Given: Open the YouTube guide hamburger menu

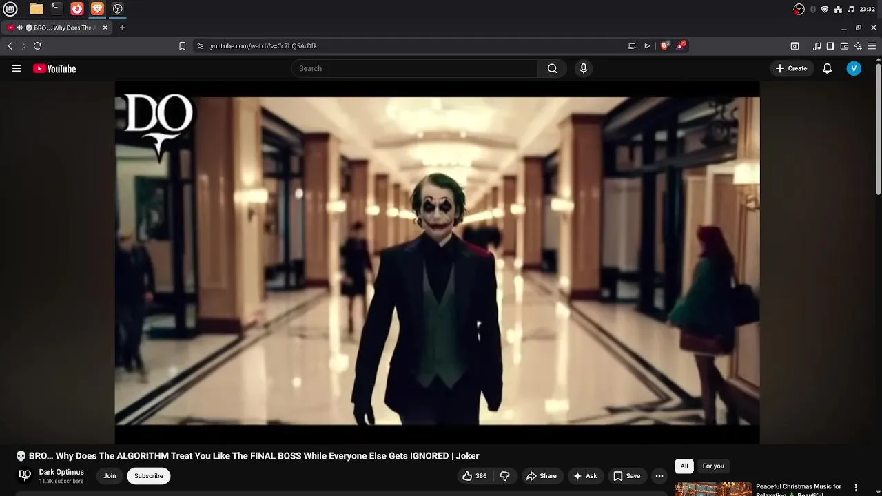Looking at the screenshot, I should point(17,68).
